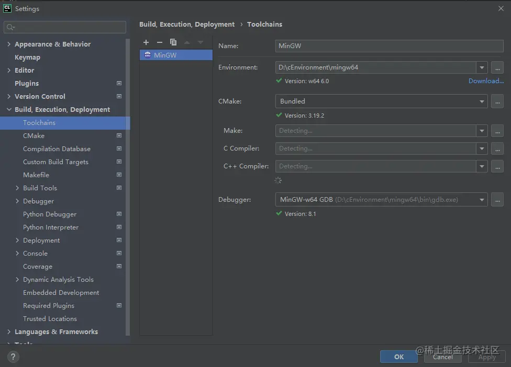The image size is (511, 367).
Task: Browse for the Debugger executable
Action: (x=497, y=200)
